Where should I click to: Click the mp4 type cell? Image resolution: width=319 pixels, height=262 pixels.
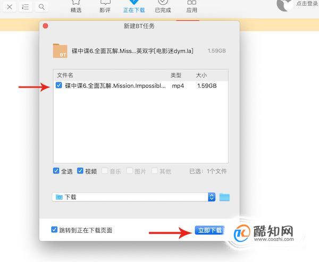178,86
